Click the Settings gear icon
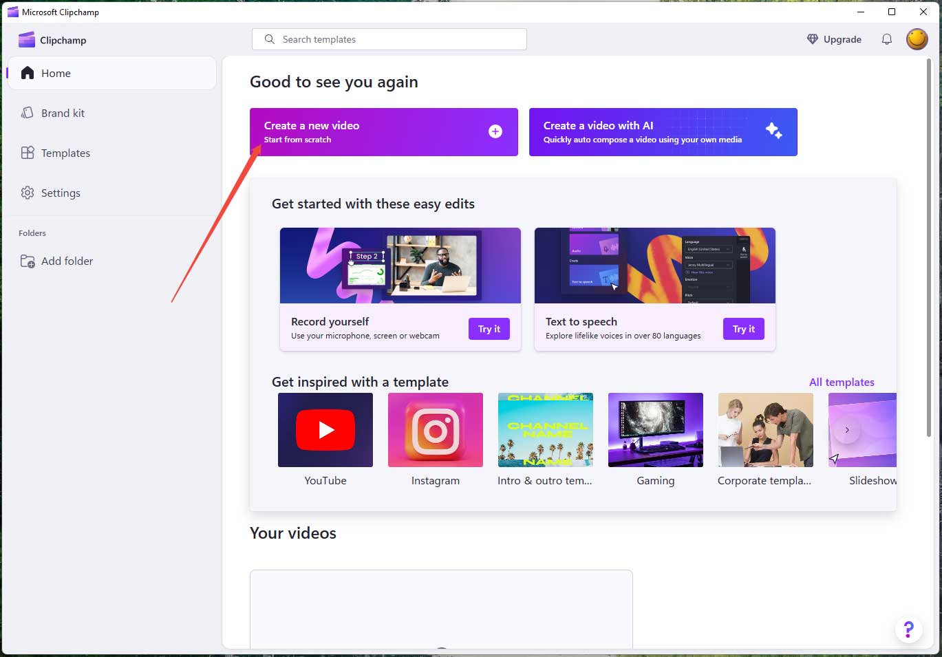 coord(27,193)
